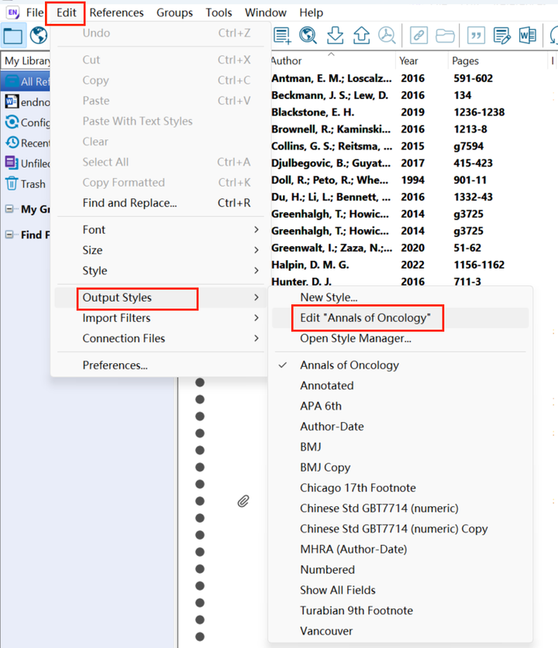The height and width of the screenshot is (648, 558).
Task: Click the online search globe-magnifier icon
Action: [308, 35]
